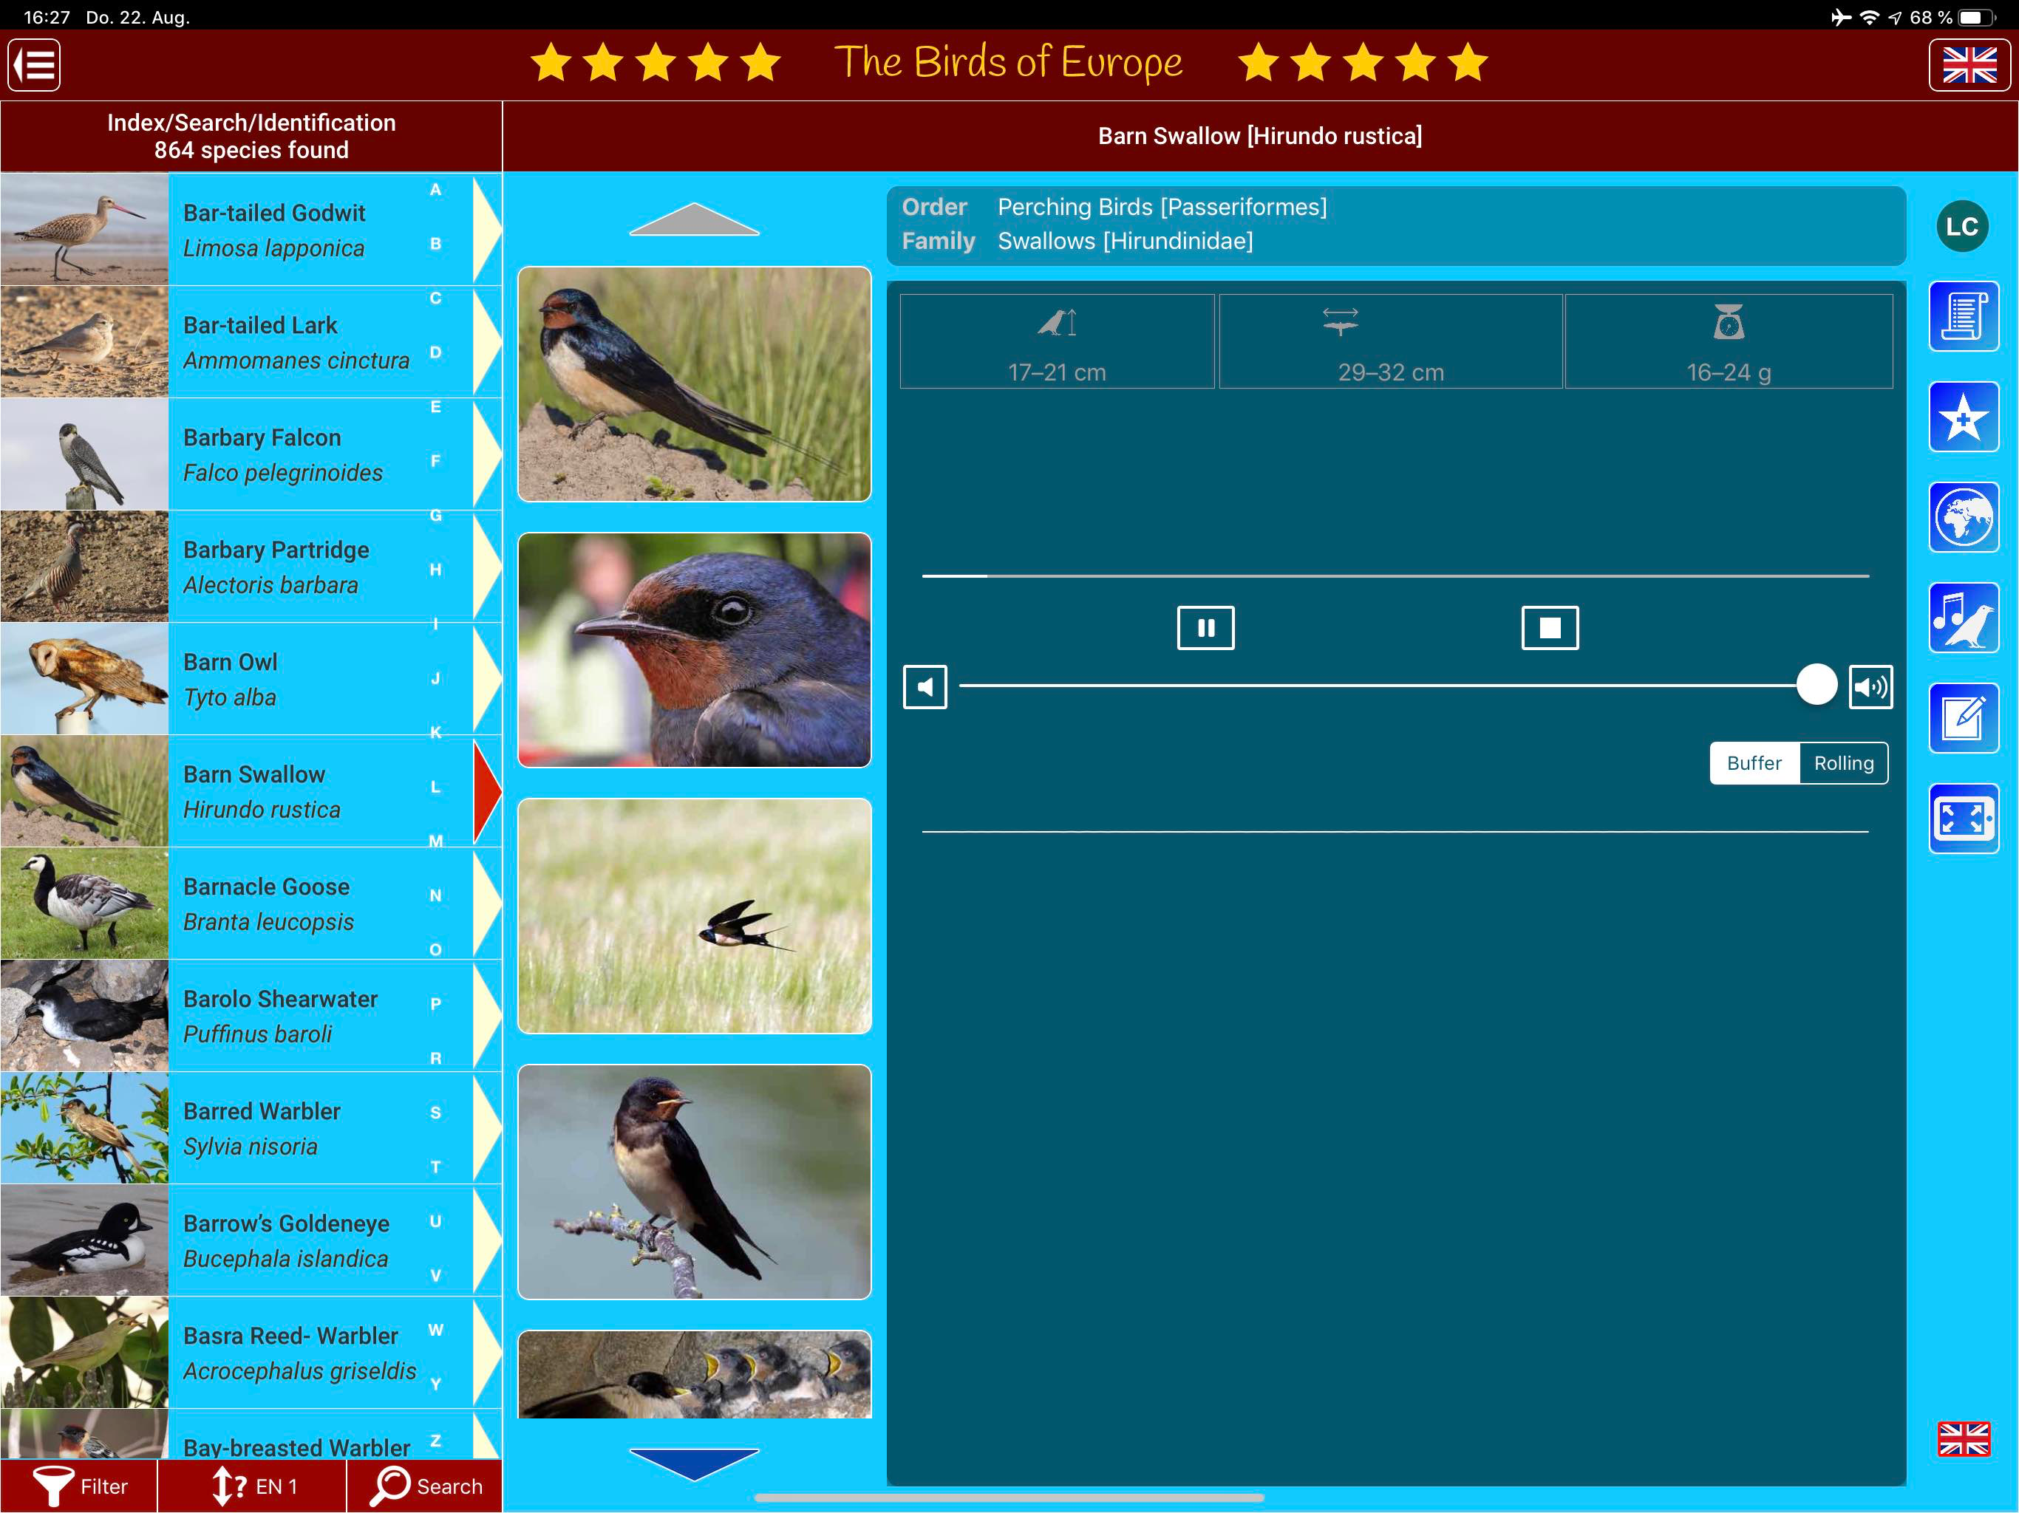Screen dimensions: 2019x1513
Task: Open bird songs music note icon
Action: [1964, 618]
